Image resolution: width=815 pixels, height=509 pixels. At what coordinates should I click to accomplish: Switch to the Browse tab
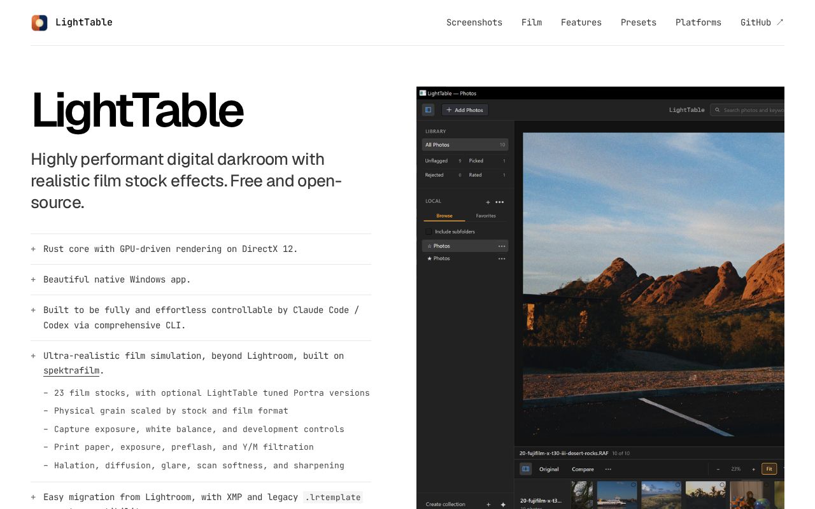pos(444,216)
